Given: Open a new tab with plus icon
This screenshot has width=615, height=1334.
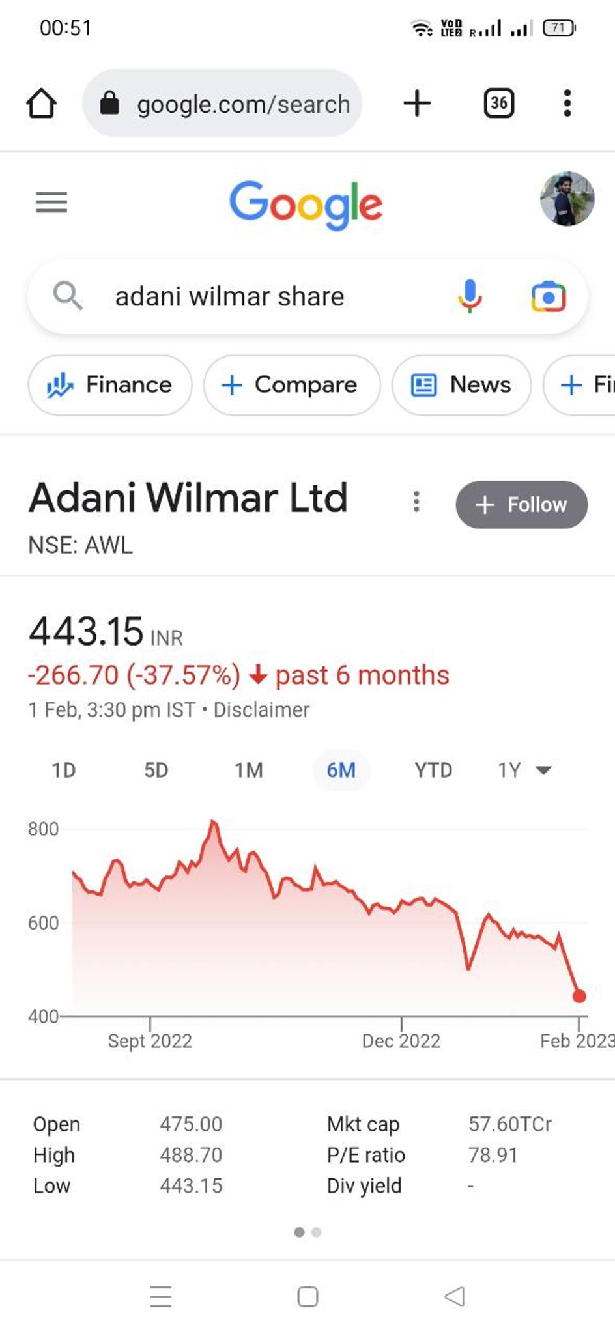Looking at the screenshot, I should [x=417, y=103].
